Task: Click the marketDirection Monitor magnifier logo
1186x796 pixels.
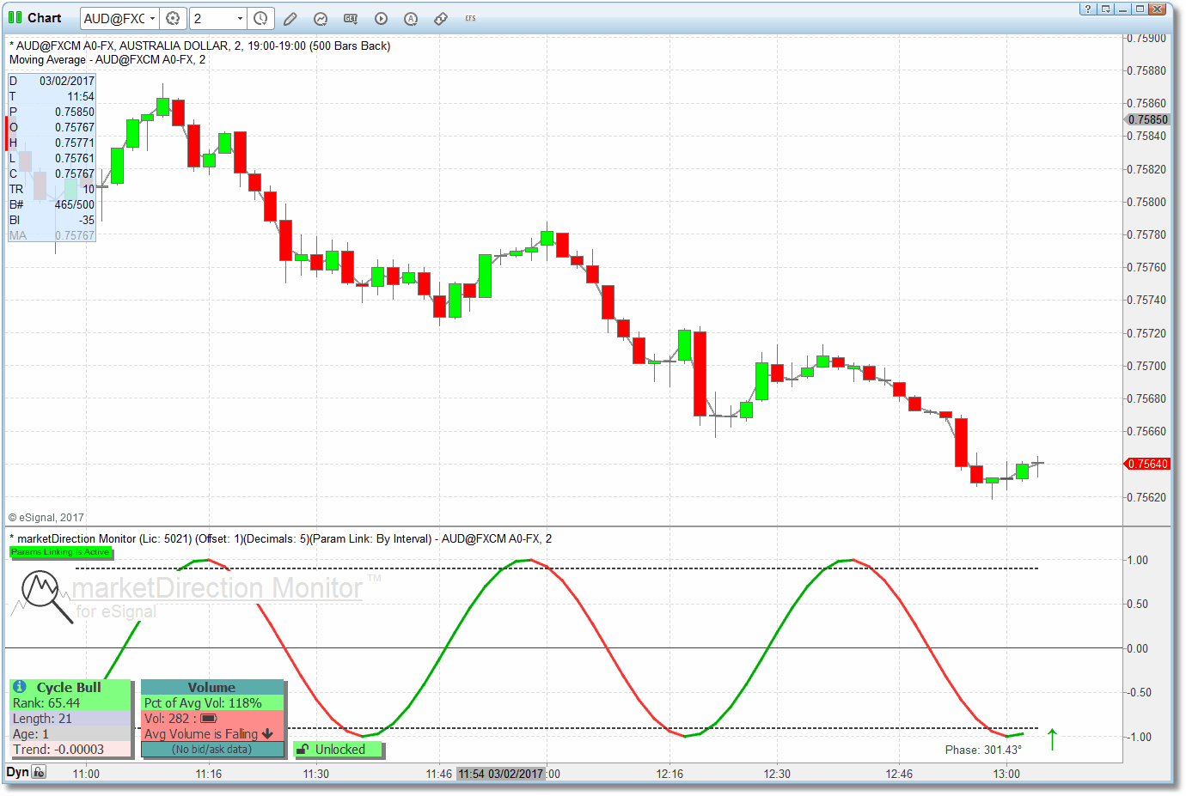Action: [46, 595]
